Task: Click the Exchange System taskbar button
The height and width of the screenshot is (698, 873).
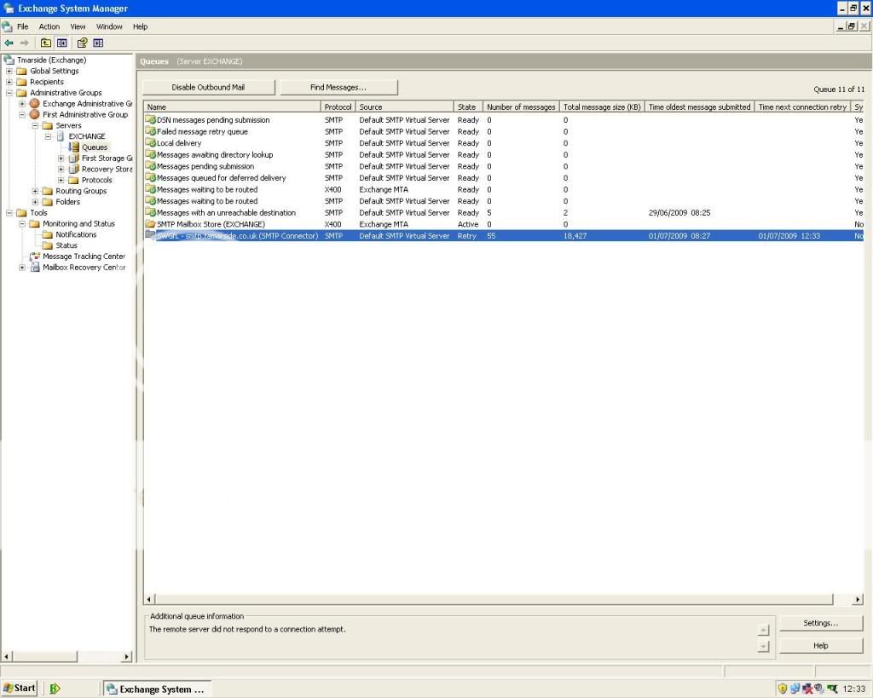Action: tap(158, 689)
